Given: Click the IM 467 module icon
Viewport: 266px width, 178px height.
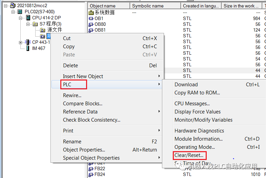Looking at the screenshot, I should (x=28, y=48).
